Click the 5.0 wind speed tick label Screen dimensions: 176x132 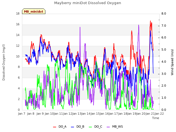coord(164,50)
